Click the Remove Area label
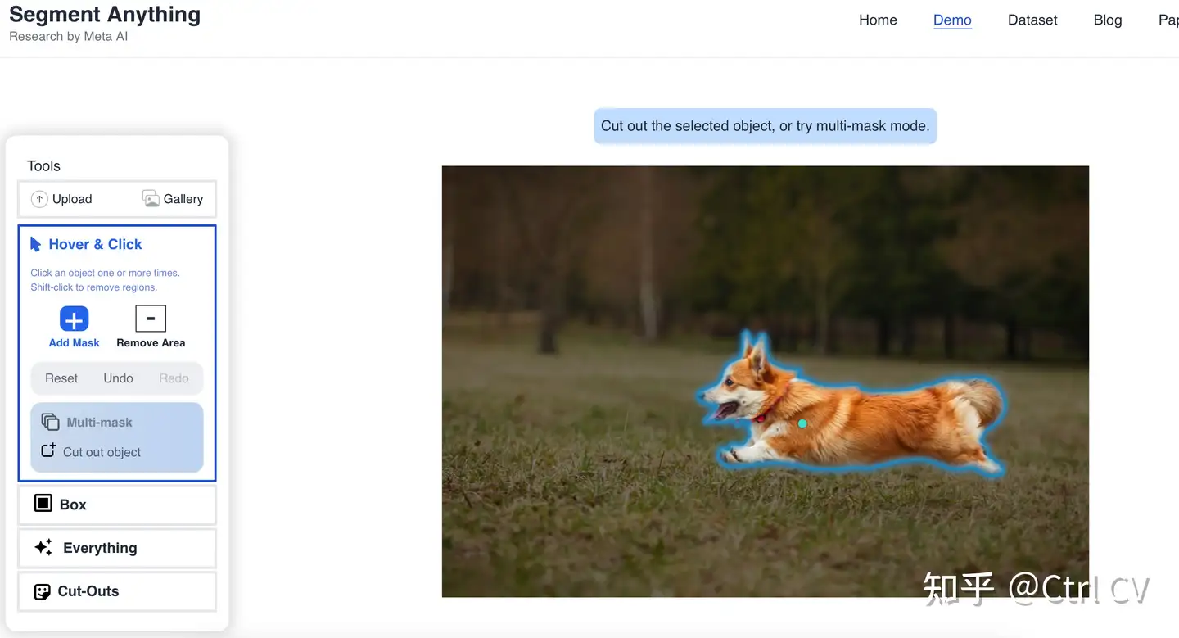 coord(151,343)
